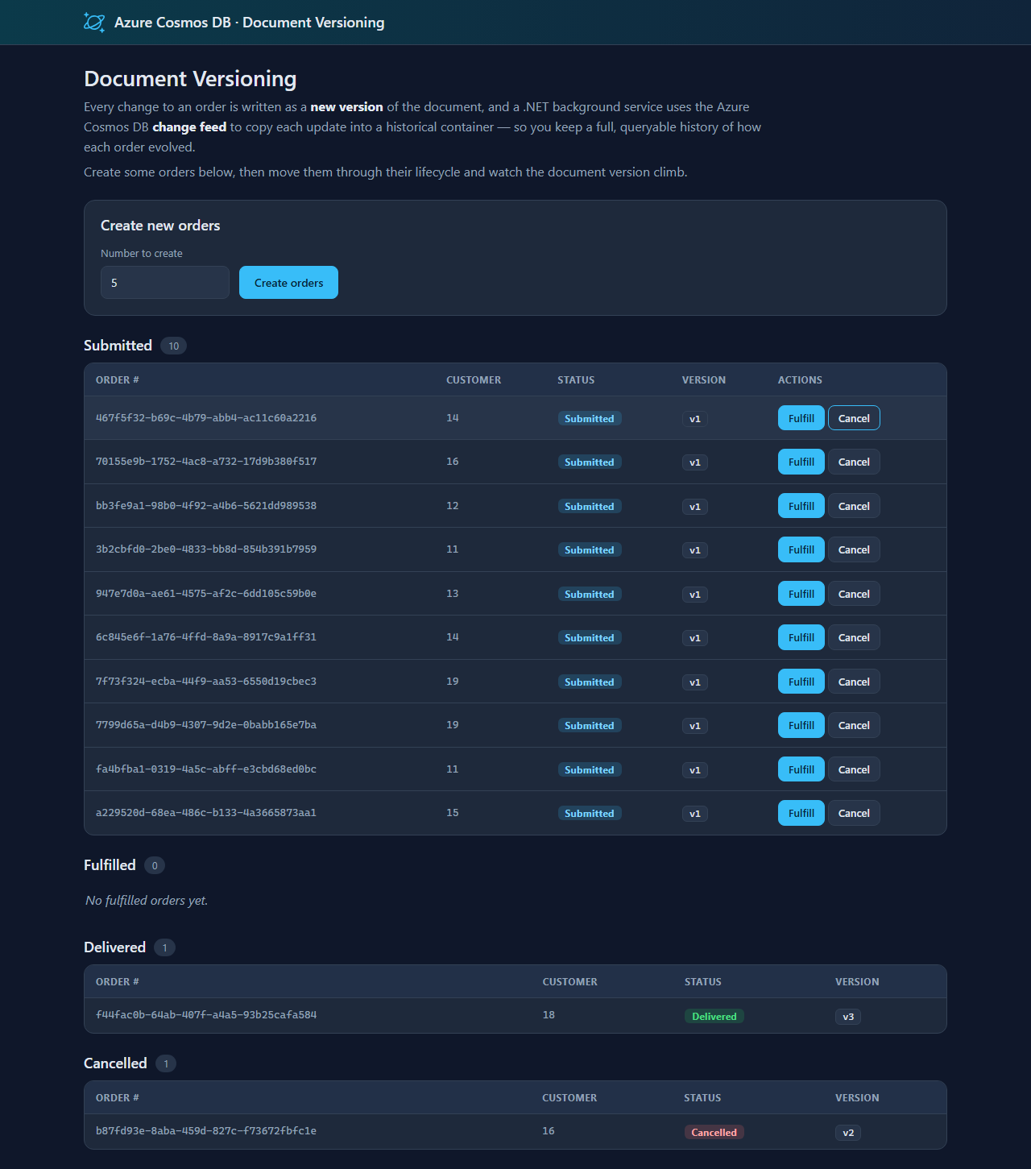Cancel order 70155e9b-1752-4ac8-a732-17d9b380f517
1031x1169 pixels.
pyautogui.click(x=854, y=462)
